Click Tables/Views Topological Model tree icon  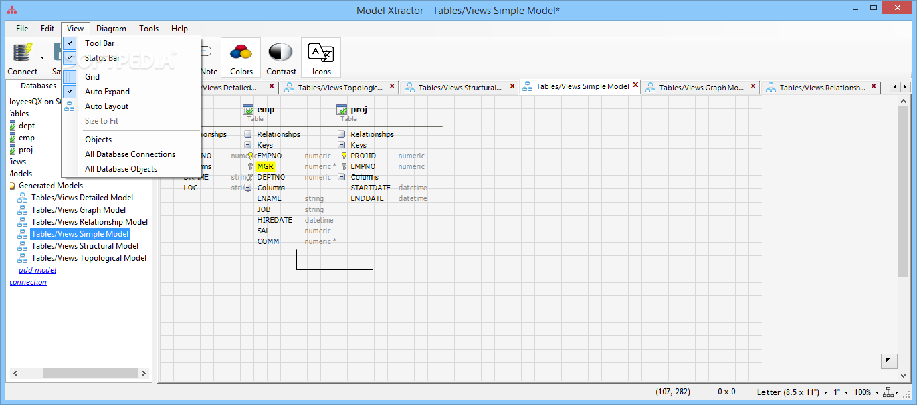point(23,258)
